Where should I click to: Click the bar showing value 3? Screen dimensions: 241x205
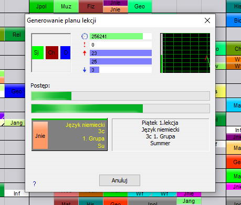[121, 70]
